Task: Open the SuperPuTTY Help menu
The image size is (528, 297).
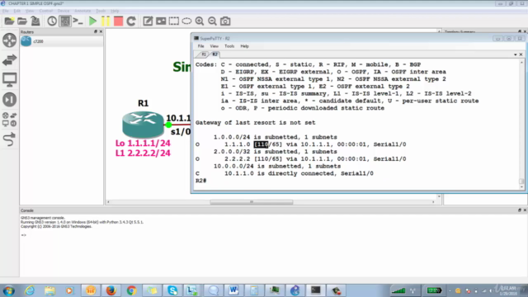Action: [x=244, y=46]
